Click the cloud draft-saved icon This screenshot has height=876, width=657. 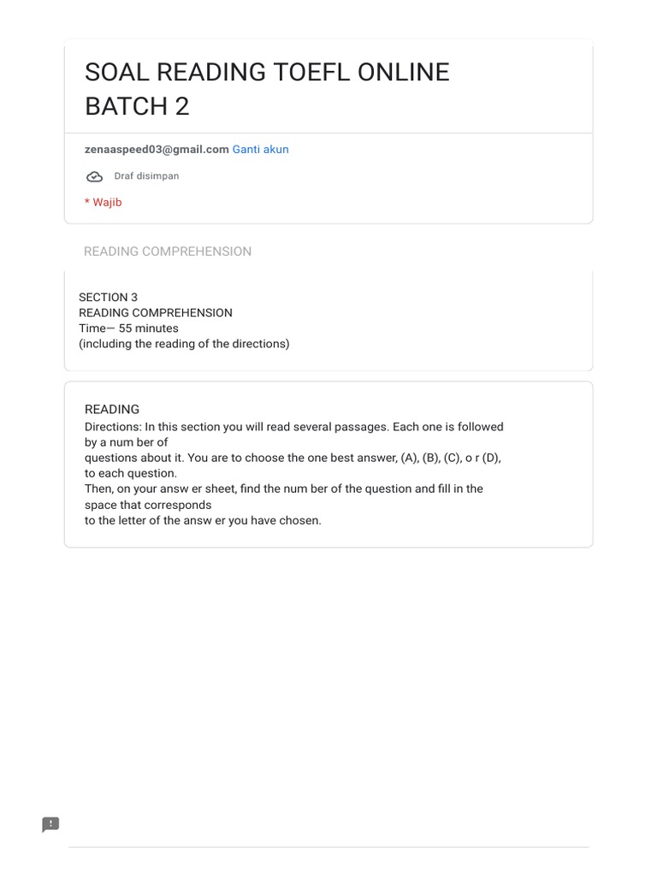pos(94,176)
